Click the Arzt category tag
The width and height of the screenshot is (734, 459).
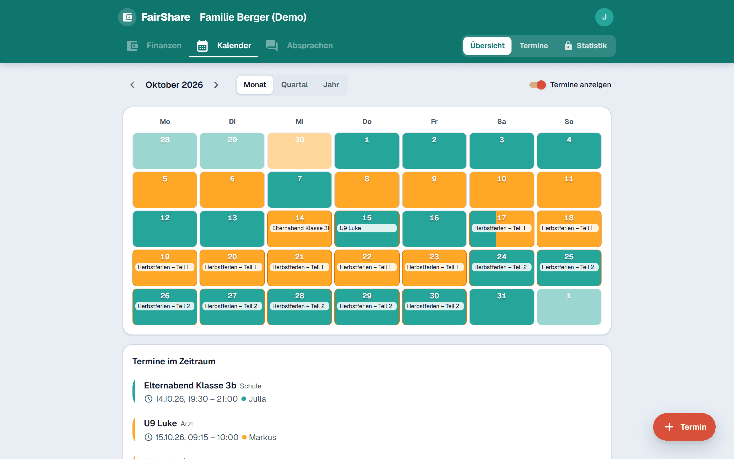coord(187,424)
